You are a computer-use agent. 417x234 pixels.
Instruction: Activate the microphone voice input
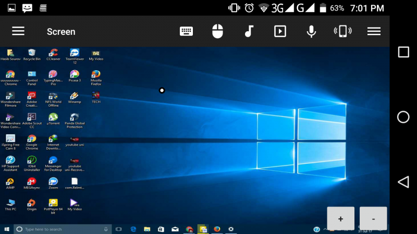pos(311,31)
